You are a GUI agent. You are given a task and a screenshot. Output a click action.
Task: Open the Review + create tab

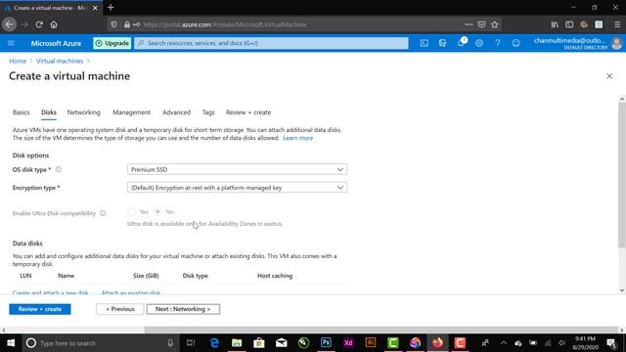248,112
